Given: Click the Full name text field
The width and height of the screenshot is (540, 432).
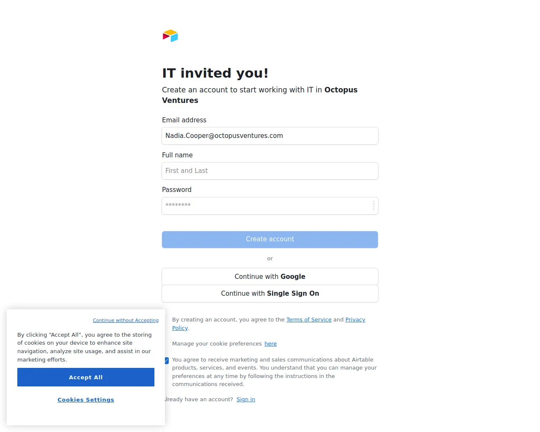Looking at the screenshot, I should click(x=270, y=171).
